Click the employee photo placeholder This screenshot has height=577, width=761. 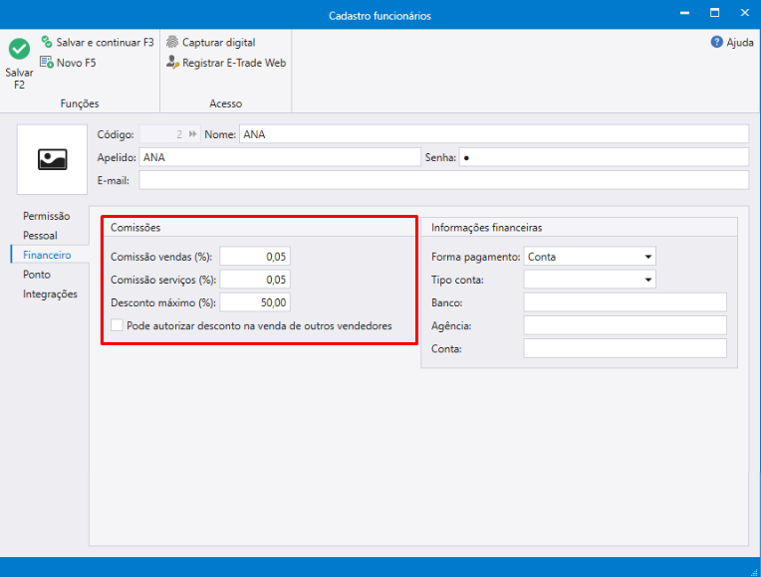click(x=53, y=159)
